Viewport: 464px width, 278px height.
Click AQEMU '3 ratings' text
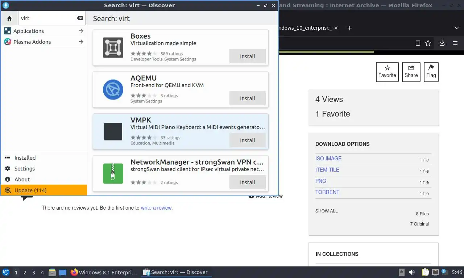[x=169, y=96]
